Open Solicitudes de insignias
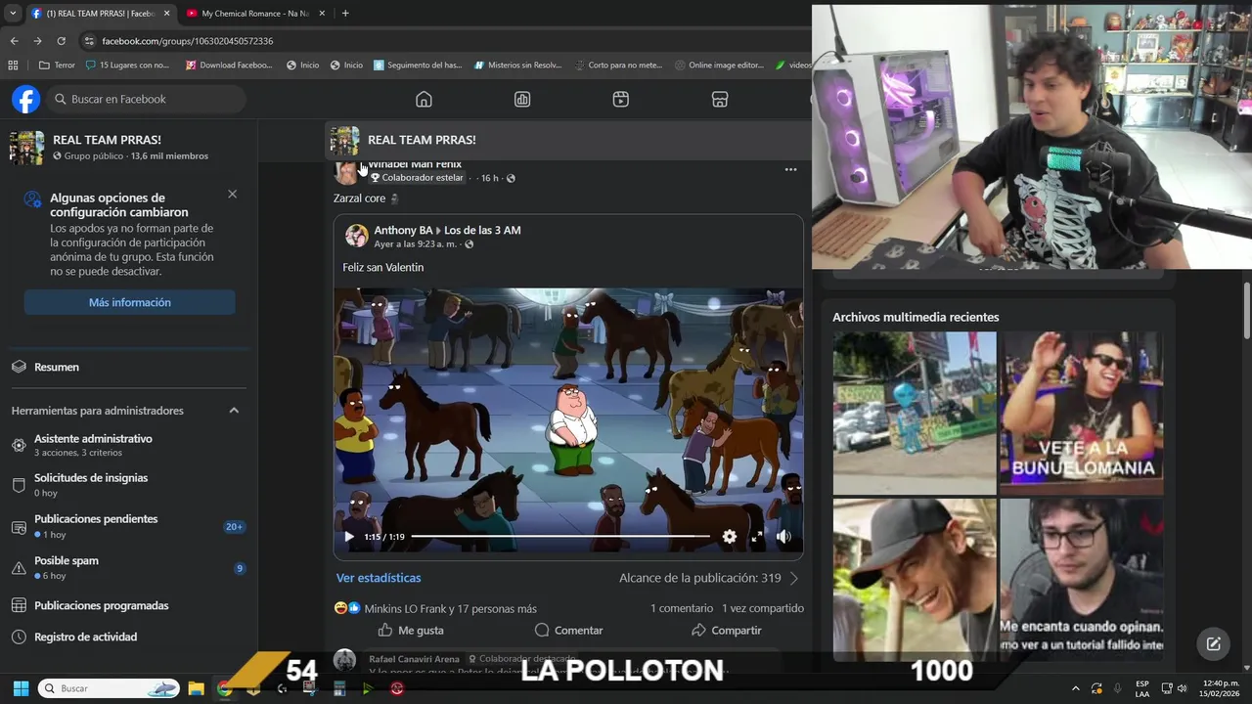Image resolution: width=1252 pixels, height=704 pixels. pyautogui.click(x=127, y=485)
